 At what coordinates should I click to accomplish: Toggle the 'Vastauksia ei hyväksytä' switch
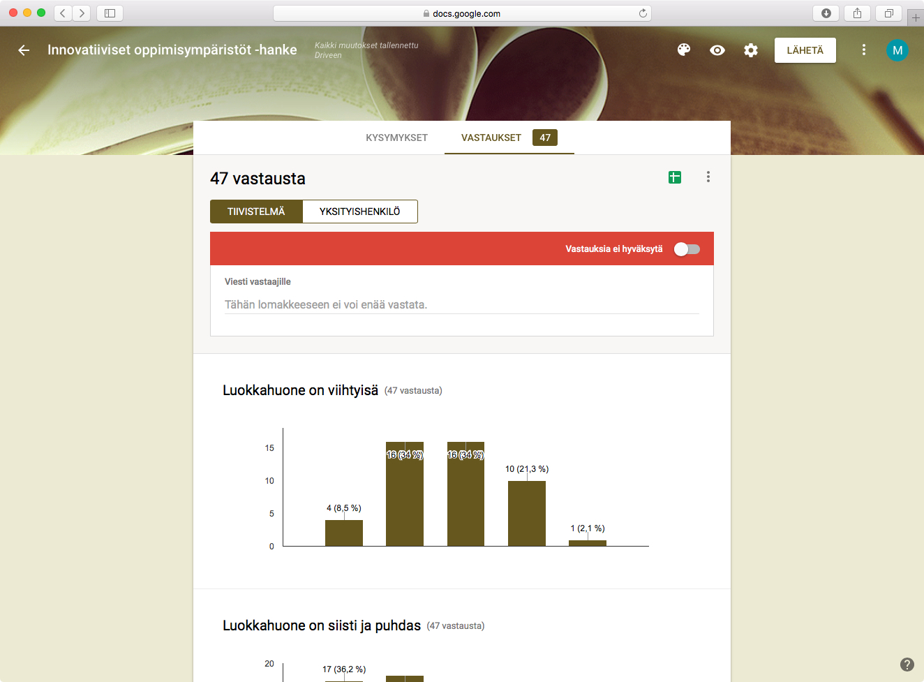pyautogui.click(x=687, y=249)
